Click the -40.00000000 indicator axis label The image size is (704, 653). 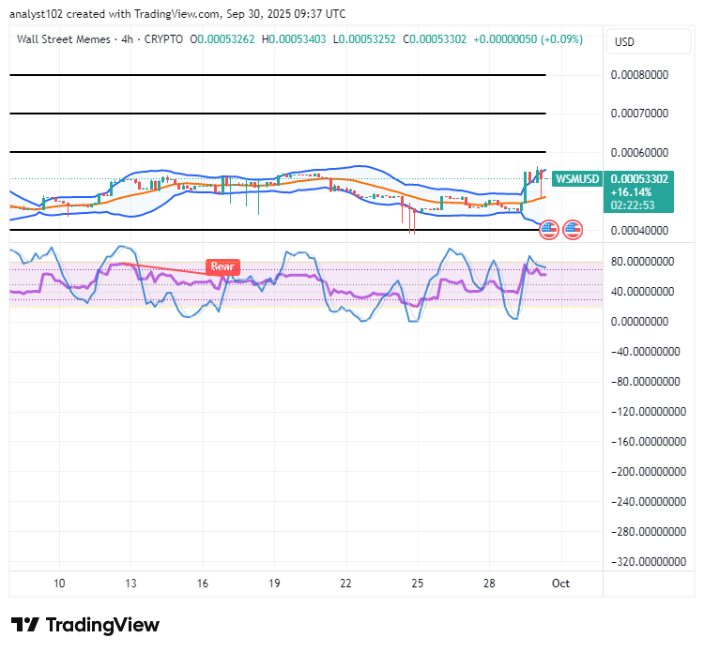pos(646,352)
